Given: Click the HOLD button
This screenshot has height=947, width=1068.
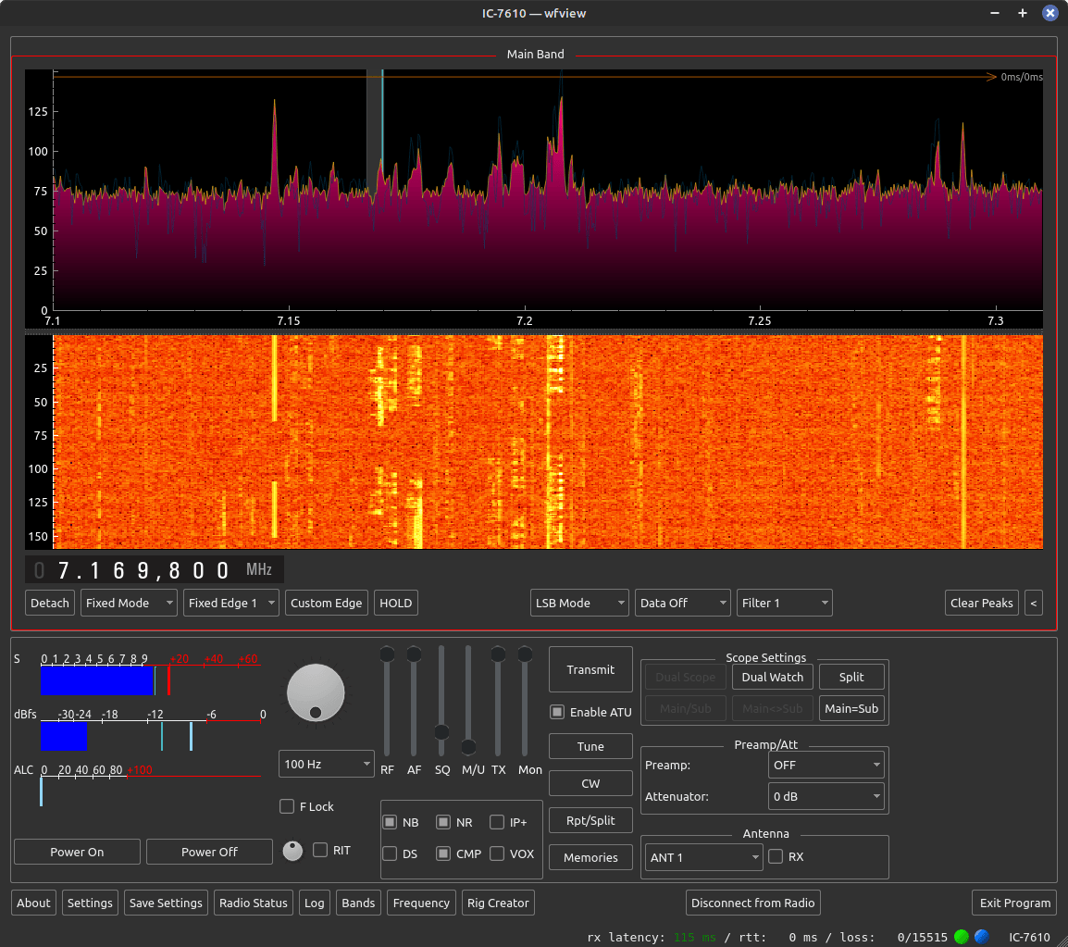Looking at the screenshot, I should 396,603.
